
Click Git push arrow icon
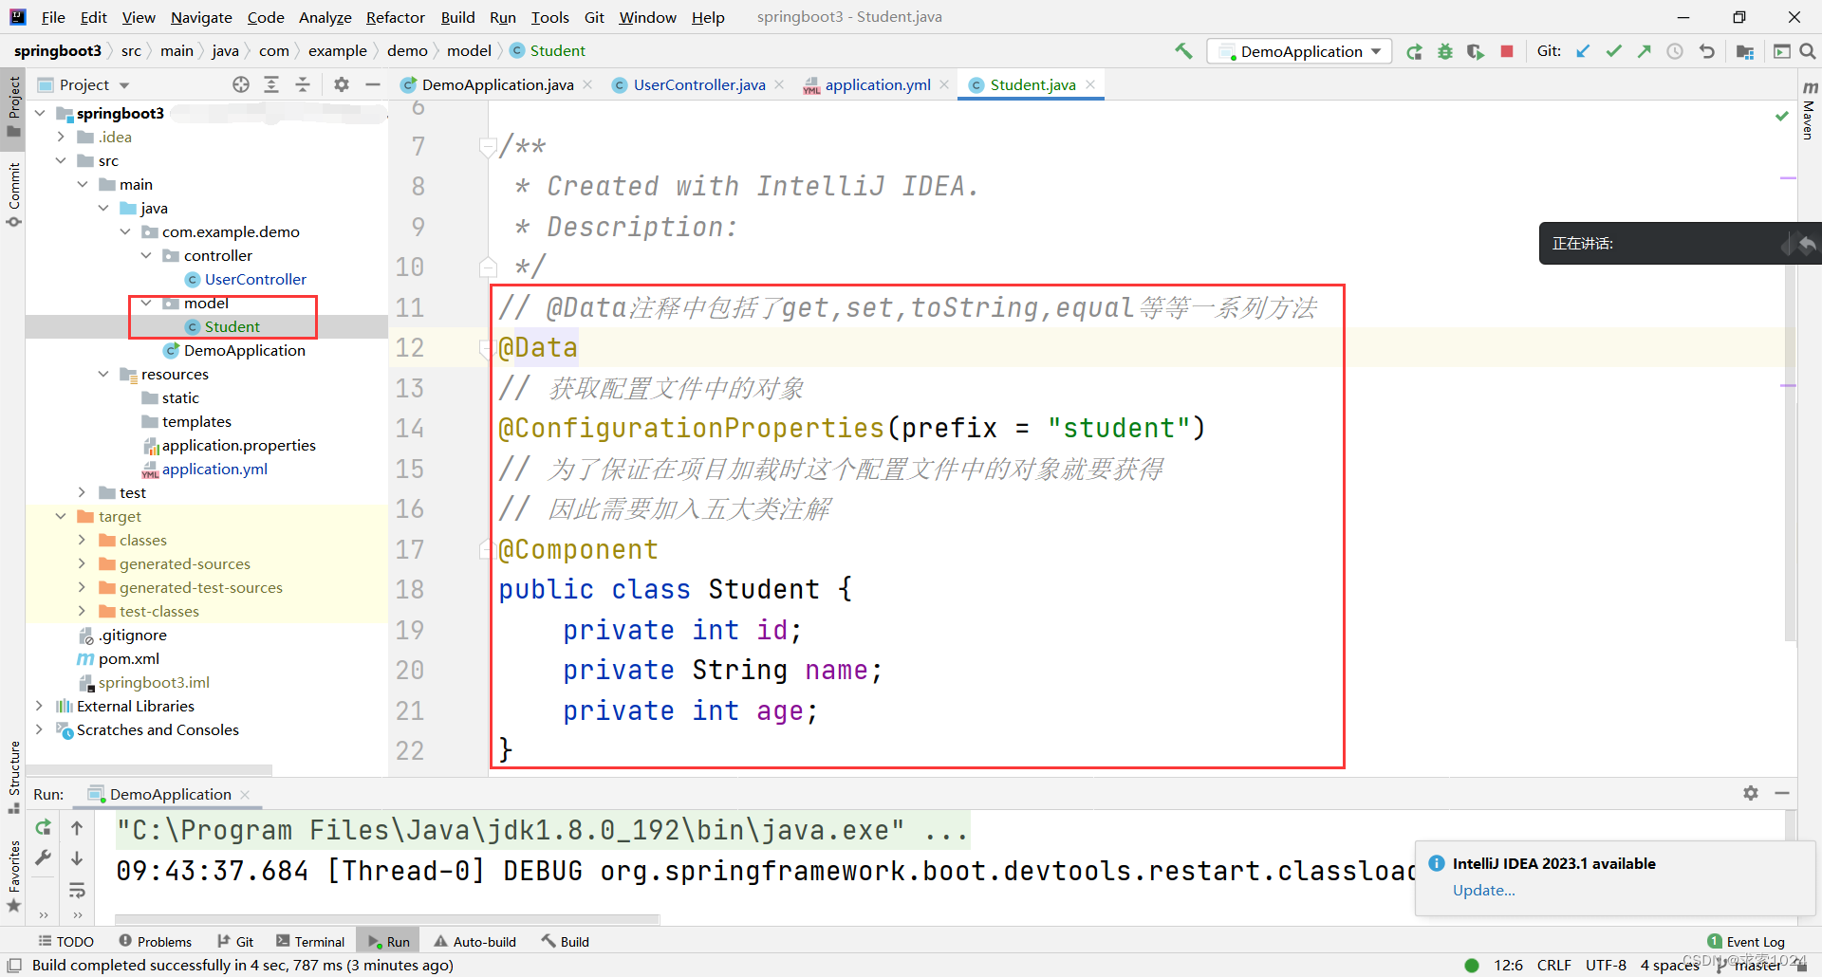pos(1644,51)
